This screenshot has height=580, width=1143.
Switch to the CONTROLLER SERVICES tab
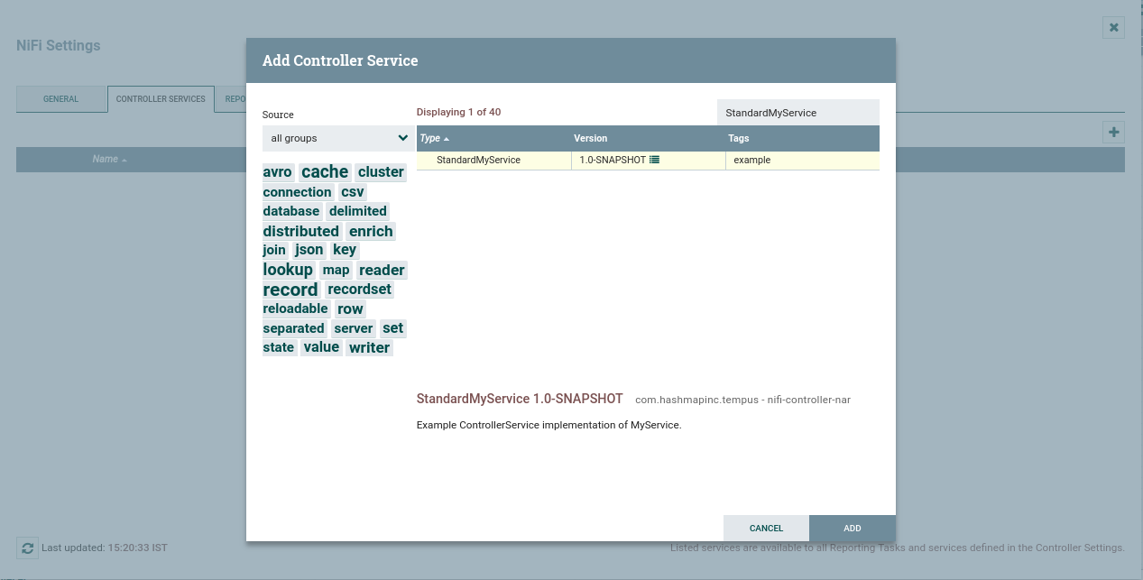(161, 99)
